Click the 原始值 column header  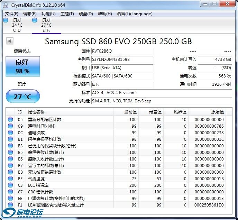click(207, 112)
